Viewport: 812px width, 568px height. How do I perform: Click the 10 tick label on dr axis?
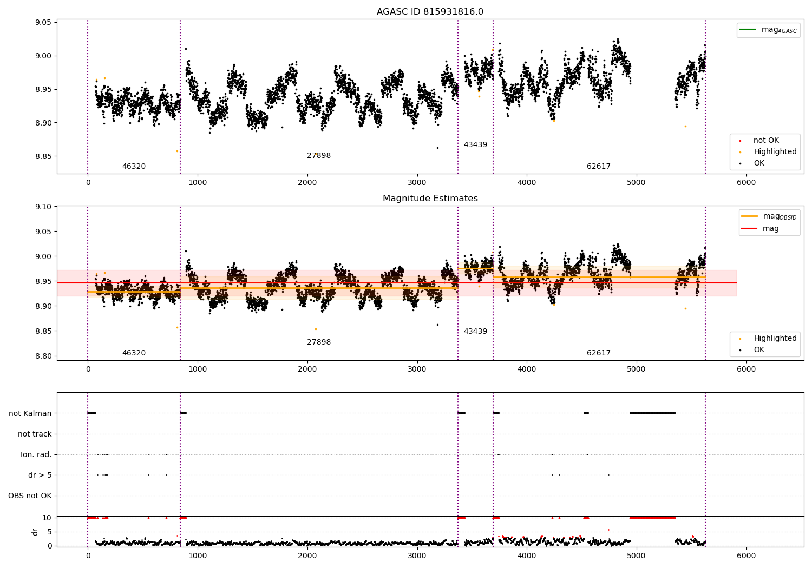48,518
